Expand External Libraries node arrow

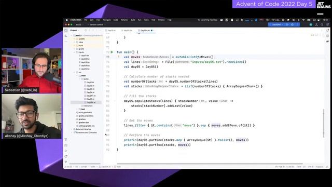(x=72, y=129)
